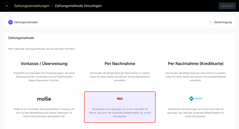Select step 2 Genehmigung

pos(220,22)
